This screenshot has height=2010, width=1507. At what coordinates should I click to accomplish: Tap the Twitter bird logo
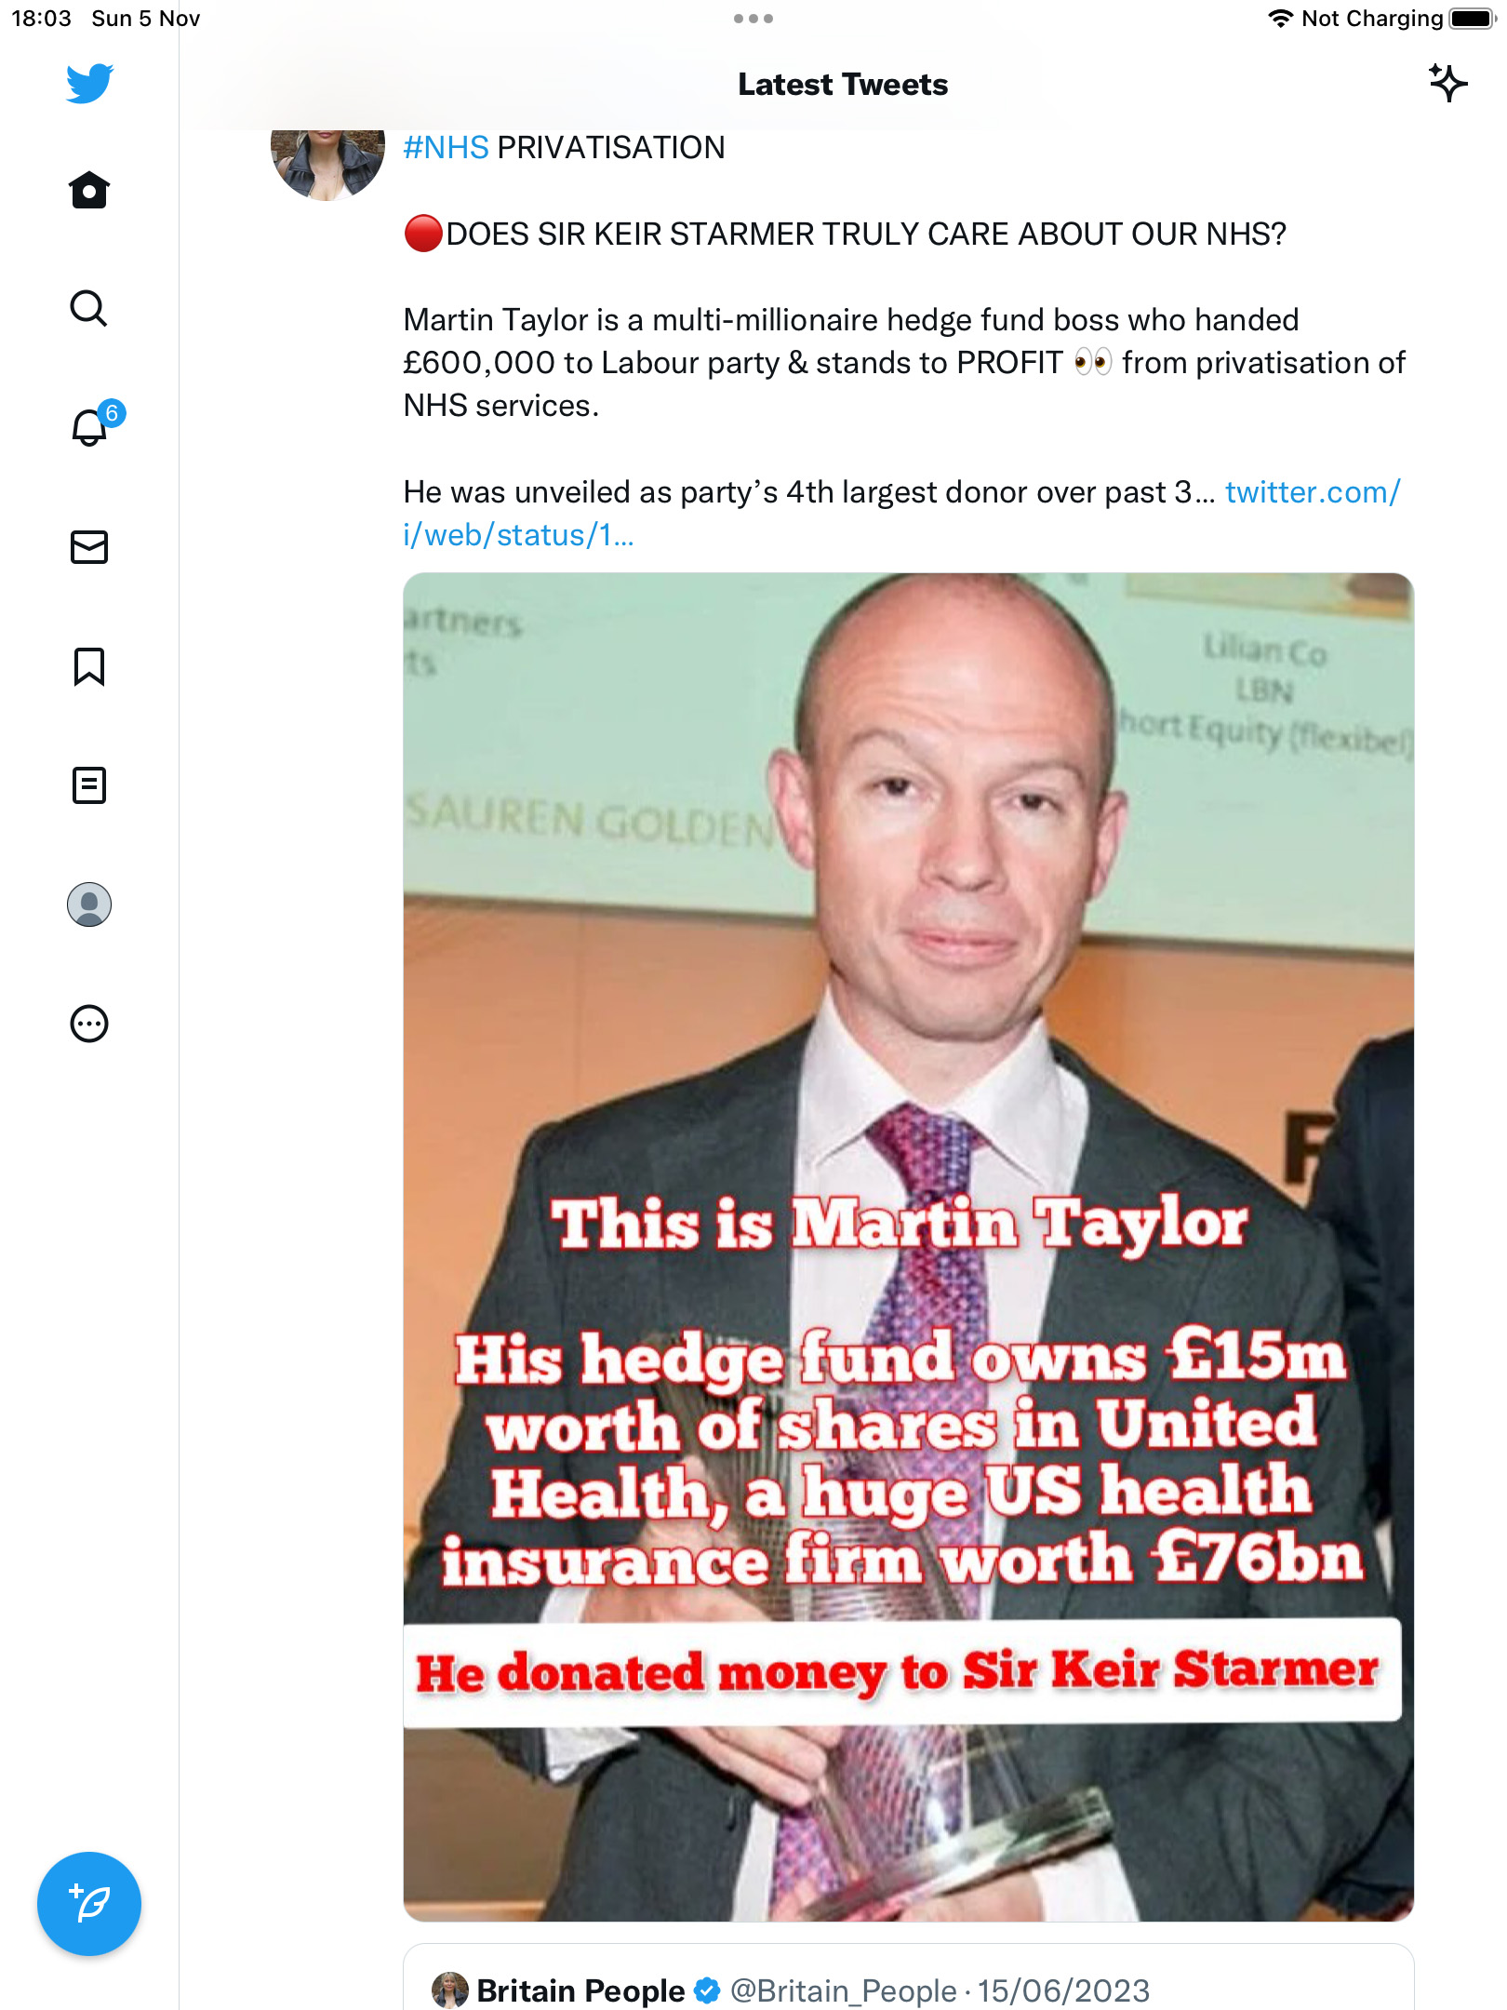89,84
